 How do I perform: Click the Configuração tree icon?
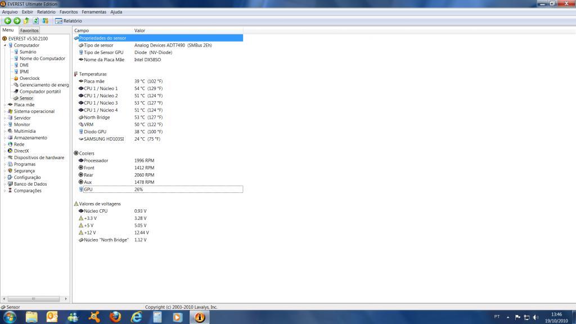coord(10,177)
